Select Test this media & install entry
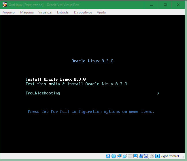This screenshot has height=161, width=187. click(76, 84)
